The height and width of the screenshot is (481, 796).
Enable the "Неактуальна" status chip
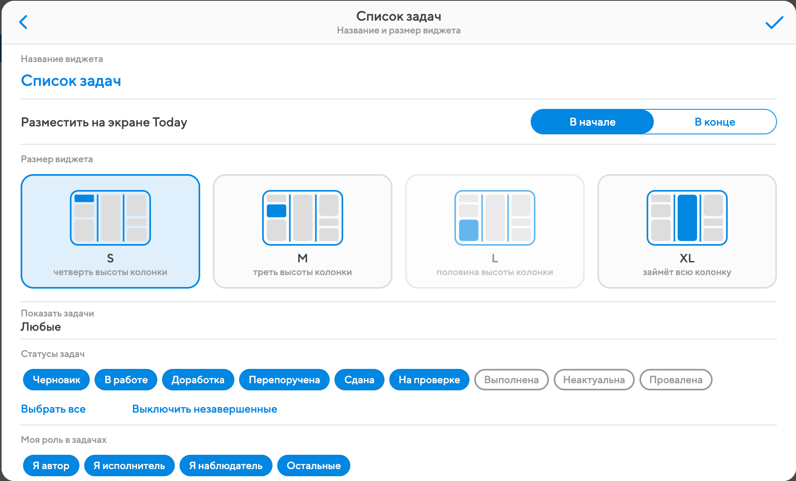pos(594,380)
